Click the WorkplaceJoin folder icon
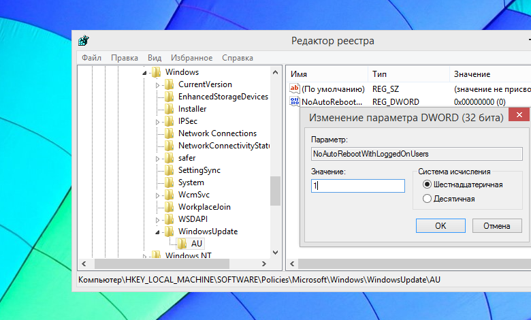 (169, 206)
